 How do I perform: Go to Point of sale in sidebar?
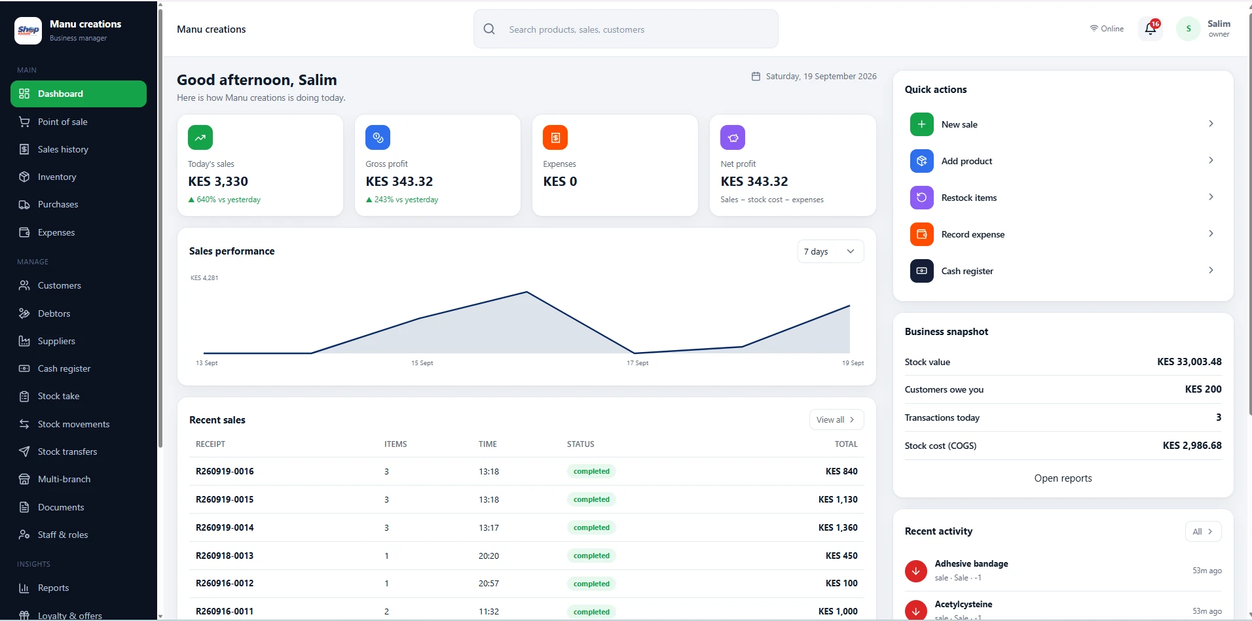(x=79, y=122)
